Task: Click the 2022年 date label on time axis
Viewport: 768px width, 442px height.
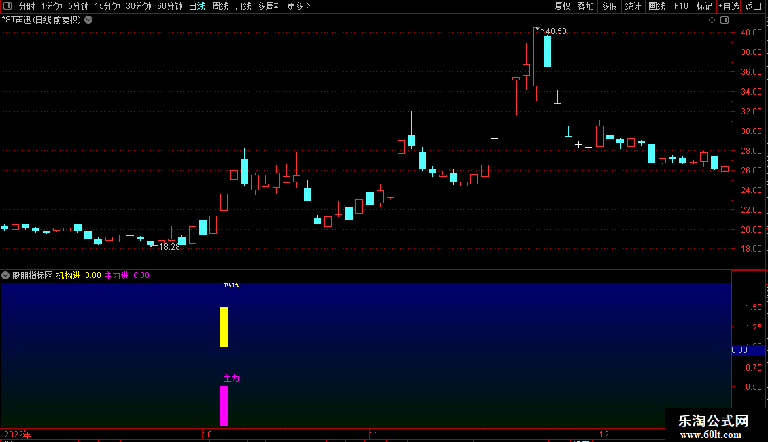Action: [x=18, y=434]
